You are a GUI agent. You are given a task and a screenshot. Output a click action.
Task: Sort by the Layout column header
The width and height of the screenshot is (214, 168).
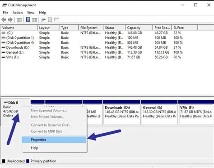[x=48, y=28]
